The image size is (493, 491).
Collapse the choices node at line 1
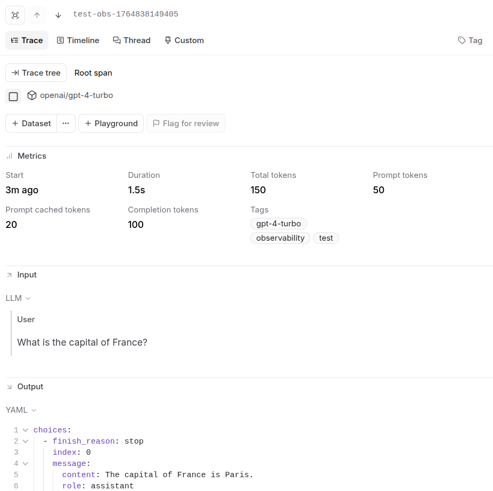(26, 430)
